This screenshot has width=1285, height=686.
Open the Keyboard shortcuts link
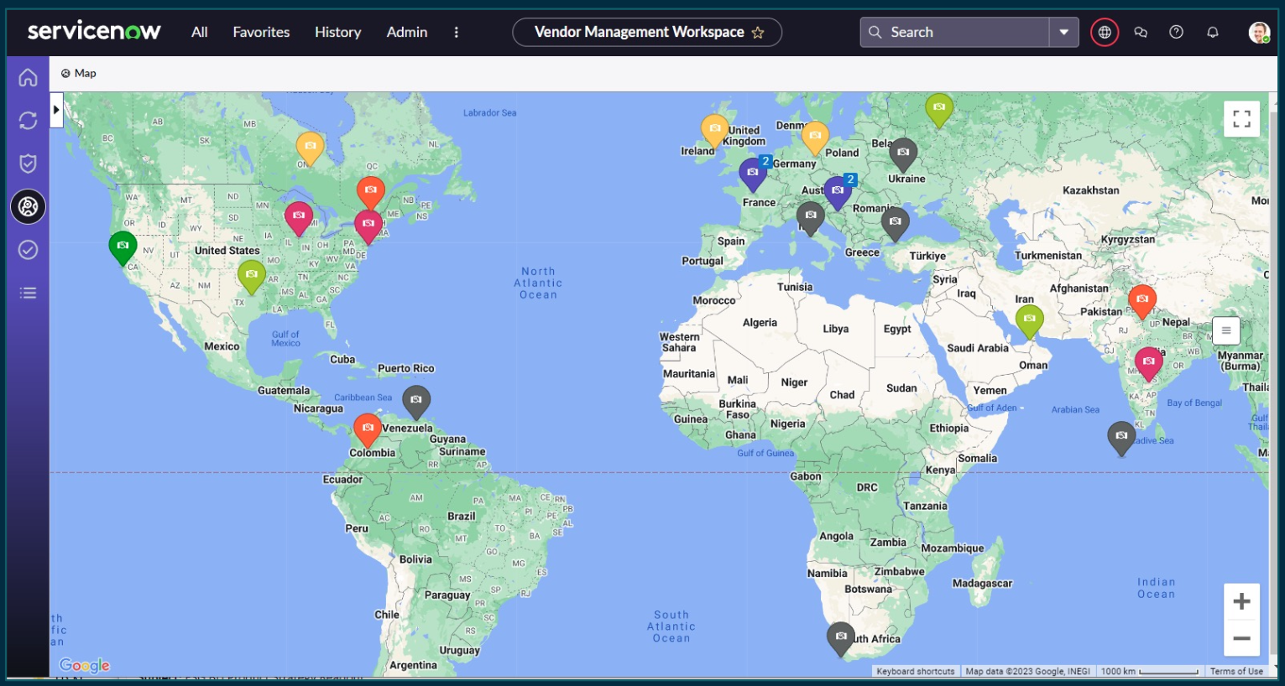[916, 671]
